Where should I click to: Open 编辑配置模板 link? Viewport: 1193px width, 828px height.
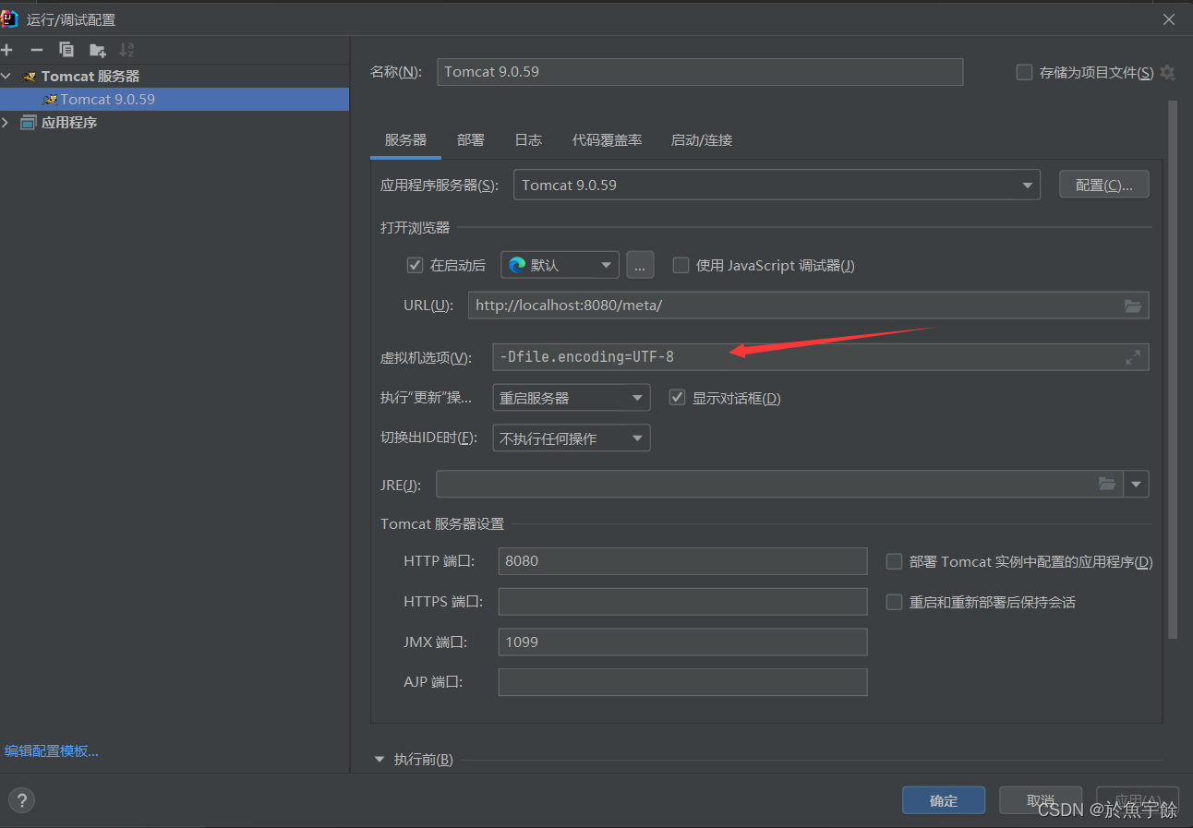52,751
